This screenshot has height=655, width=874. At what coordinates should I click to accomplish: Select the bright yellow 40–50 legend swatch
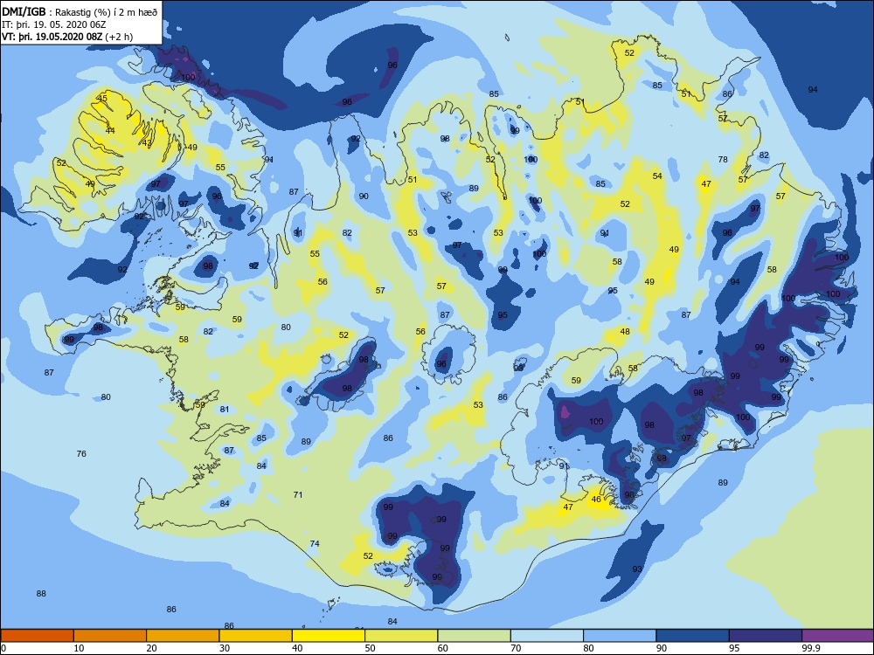click(329, 636)
